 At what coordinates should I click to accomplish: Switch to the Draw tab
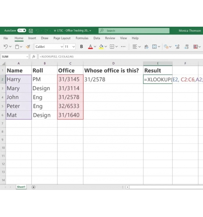pyautogui.click(x=45, y=38)
